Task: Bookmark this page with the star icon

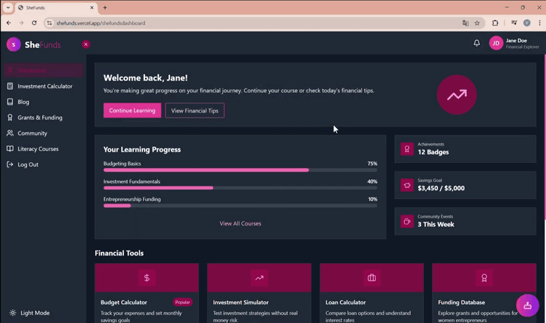Action: tap(477, 23)
